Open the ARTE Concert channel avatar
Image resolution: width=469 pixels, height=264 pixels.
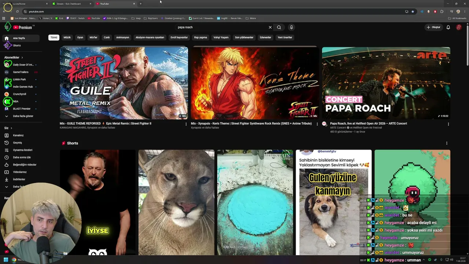coord(324,124)
